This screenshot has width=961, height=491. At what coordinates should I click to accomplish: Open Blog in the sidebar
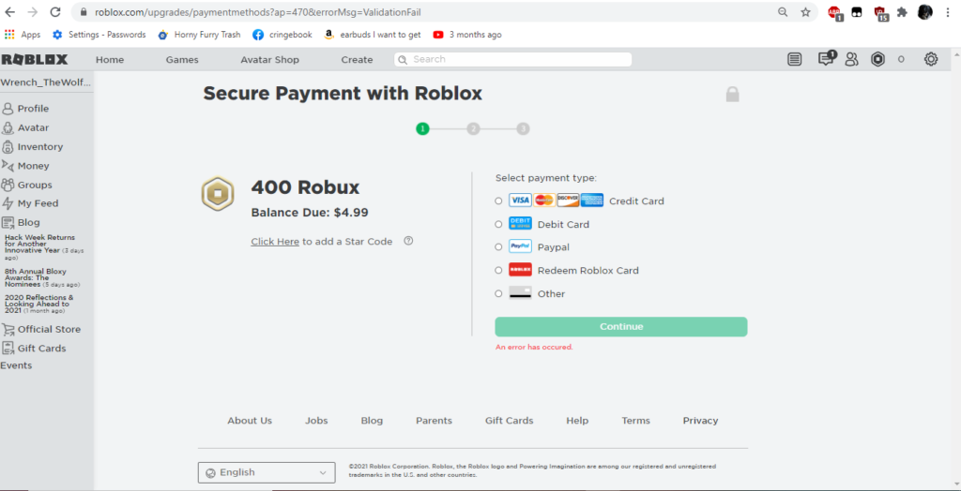[21, 222]
